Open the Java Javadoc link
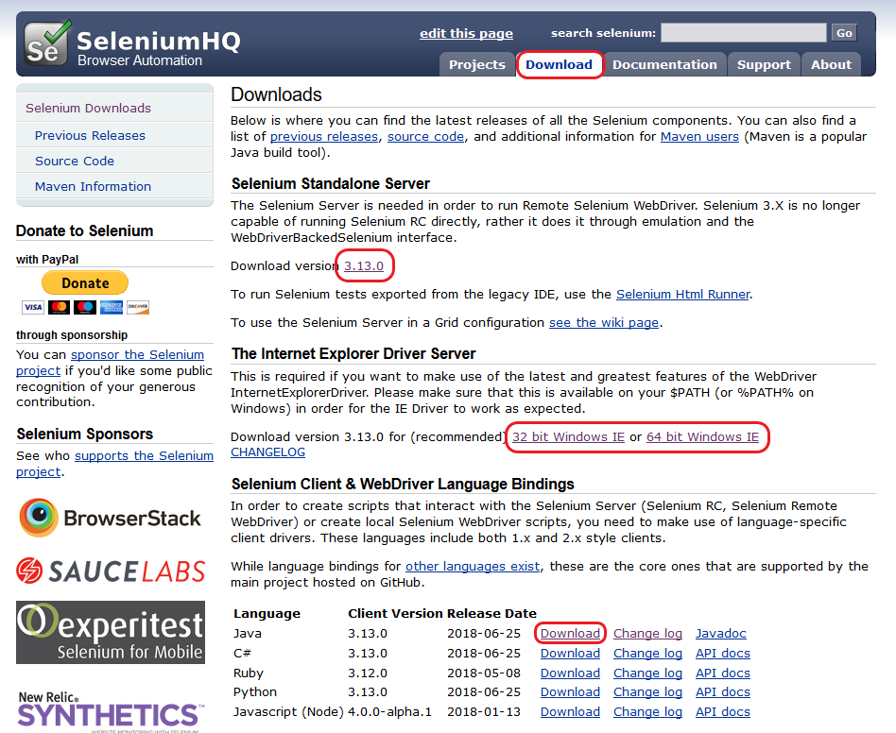Image resolution: width=896 pixels, height=733 pixels. (720, 634)
